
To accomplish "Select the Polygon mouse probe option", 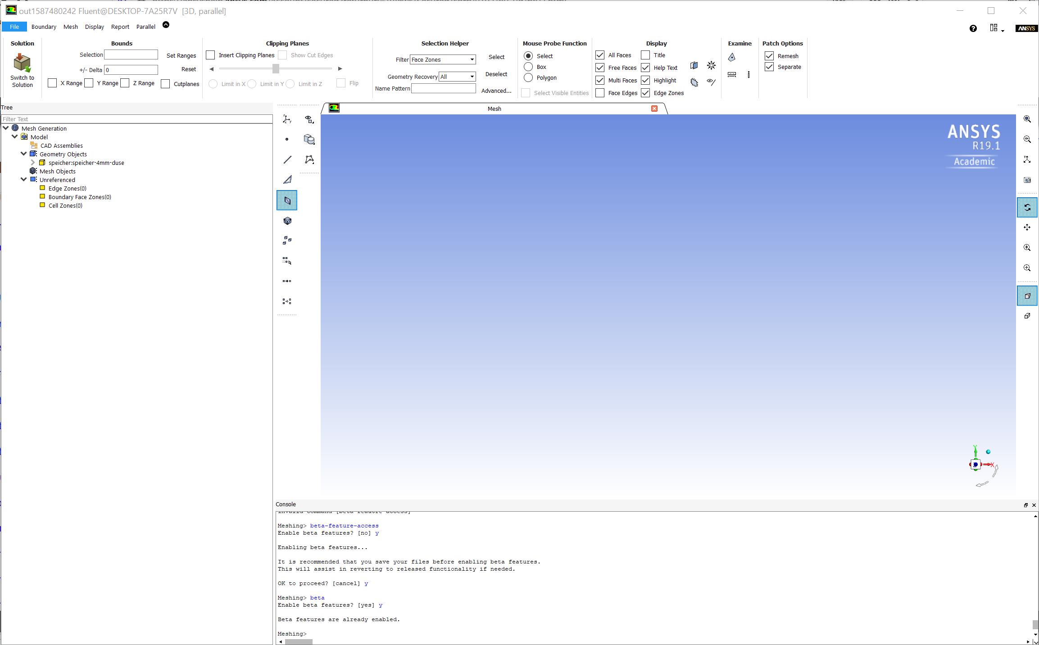I will [x=528, y=77].
